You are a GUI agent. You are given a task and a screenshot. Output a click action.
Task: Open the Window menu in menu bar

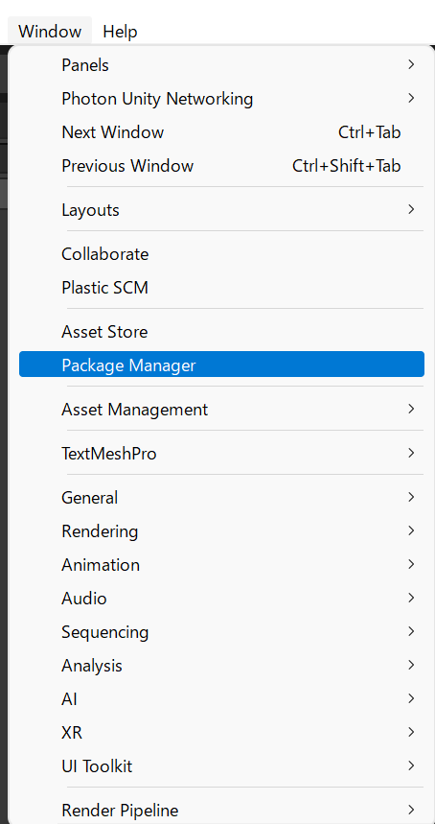pos(50,31)
